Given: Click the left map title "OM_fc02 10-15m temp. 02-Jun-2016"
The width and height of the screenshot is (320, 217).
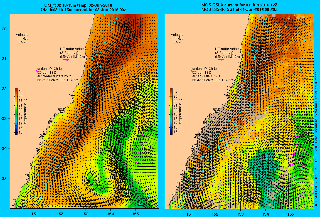Looking at the screenshot, I should pyautogui.click(x=78, y=5).
